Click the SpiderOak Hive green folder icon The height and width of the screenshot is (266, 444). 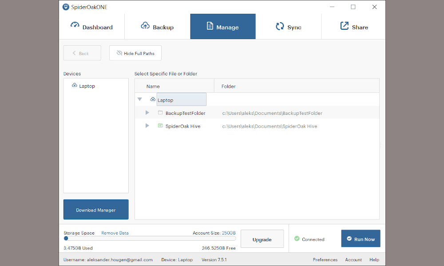pos(160,125)
